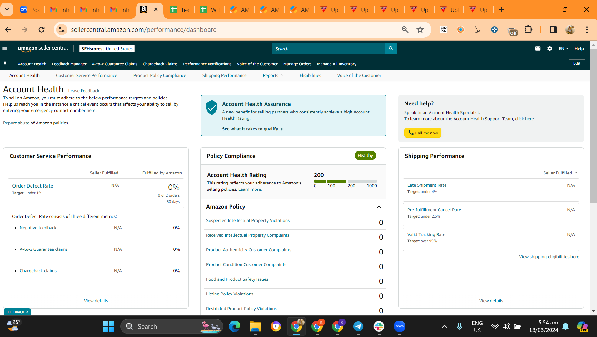The width and height of the screenshot is (597, 337).
Task: Click the Account Health Assurance shield icon
Action: (211, 108)
